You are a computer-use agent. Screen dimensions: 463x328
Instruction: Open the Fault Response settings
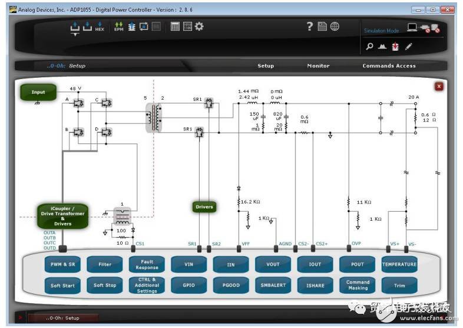click(x=147, y=264)
